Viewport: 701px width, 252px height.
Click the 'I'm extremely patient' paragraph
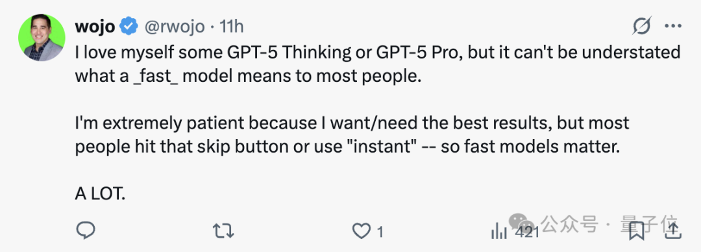click(x=352, y=134)
